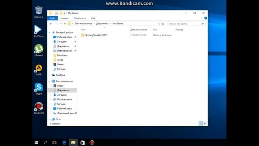Expand the Сеть tree node
Image resolution: width=259 pixels, height=146 pixels.
[49, 119]
